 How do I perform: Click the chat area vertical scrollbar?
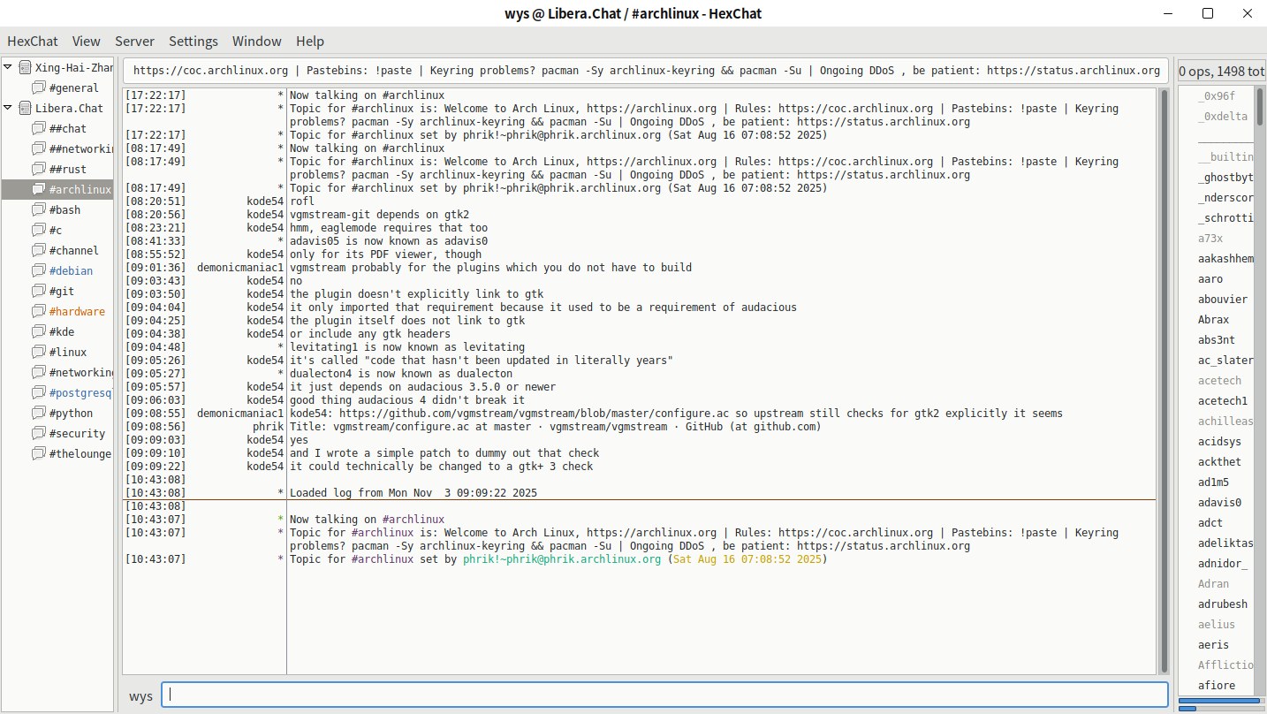[1164, 380]
